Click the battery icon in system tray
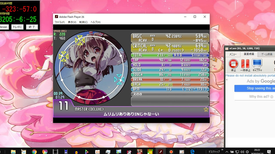275x154 pixels. 232,152
